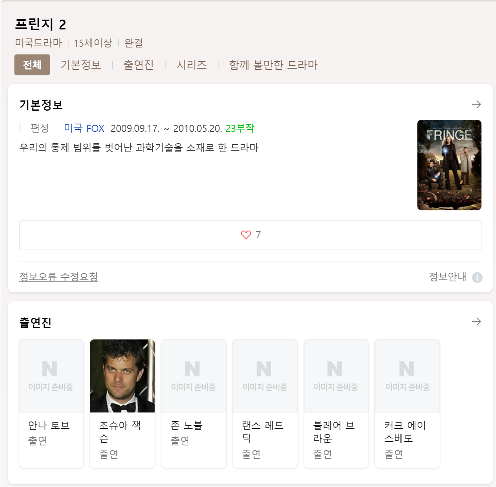The width and height of the screenshot is (496, 487).
Task: Select the 전체 tab
Action: coord(32,65)
